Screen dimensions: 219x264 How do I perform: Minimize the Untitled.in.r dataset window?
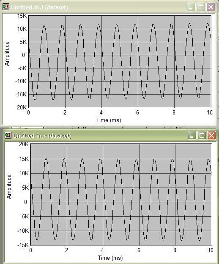click(192, 135)
